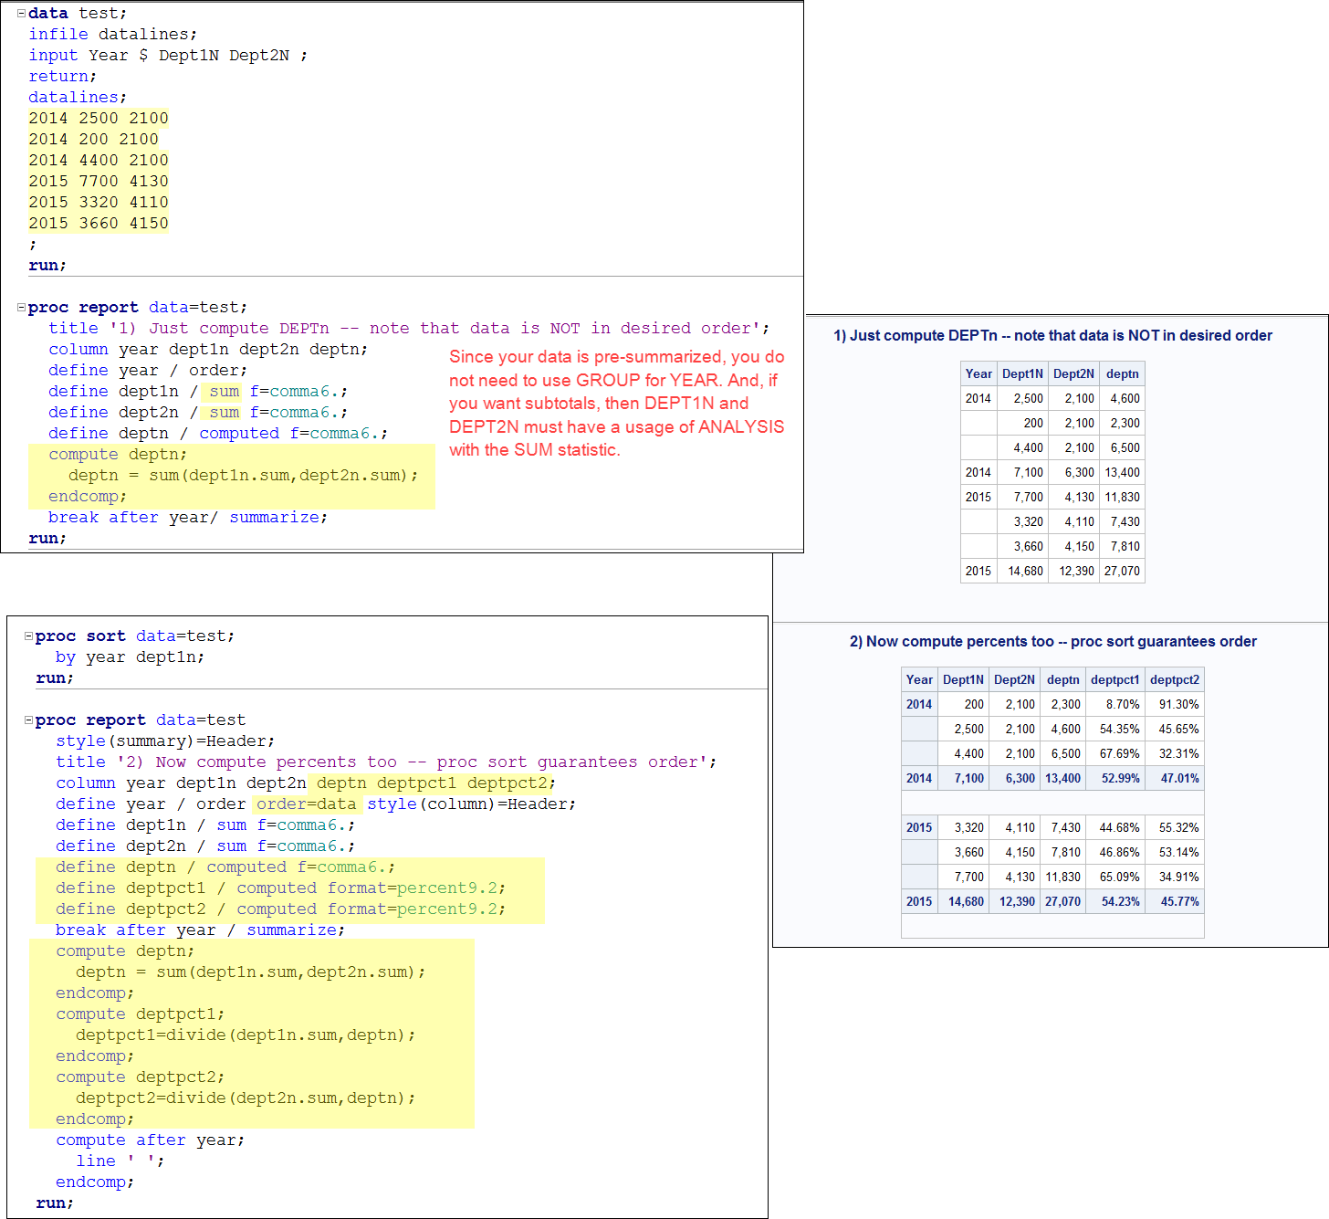Click the '46.86%' cell

[1114, 852]
